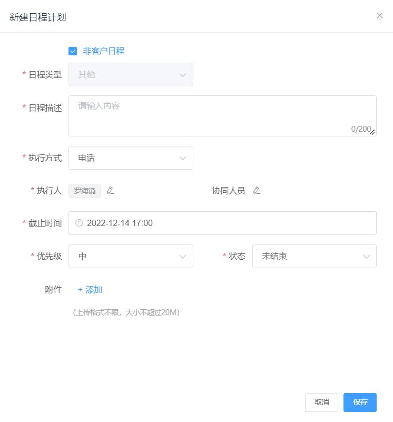Open the 截止时间 date-time picker field
Viewport: 393px width, 422px height.
click(x=222, y=223)
